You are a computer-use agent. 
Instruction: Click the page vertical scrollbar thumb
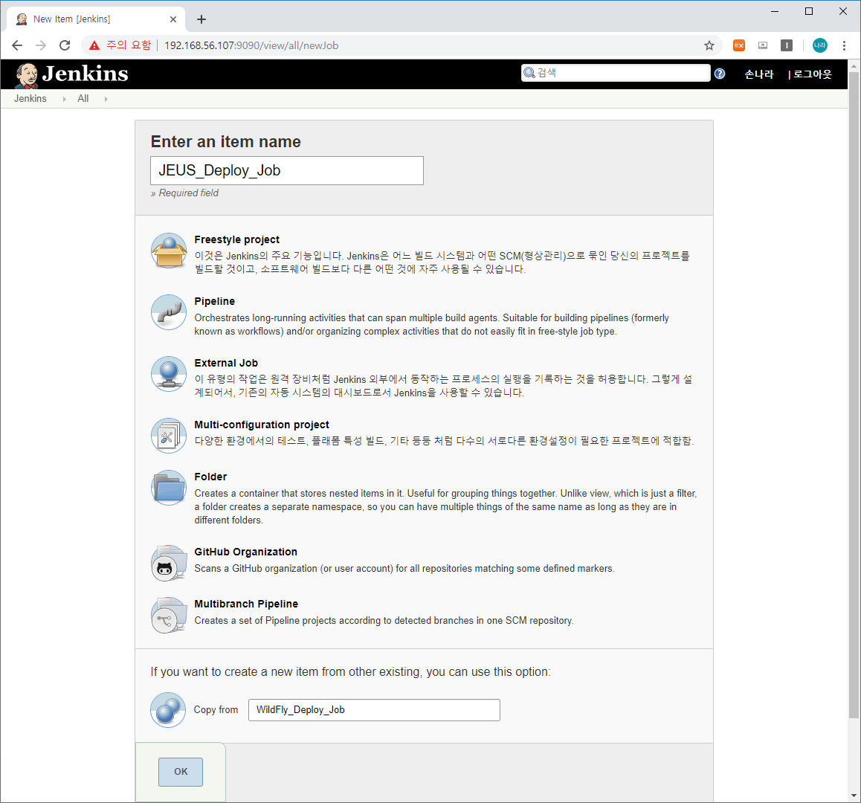854,394
